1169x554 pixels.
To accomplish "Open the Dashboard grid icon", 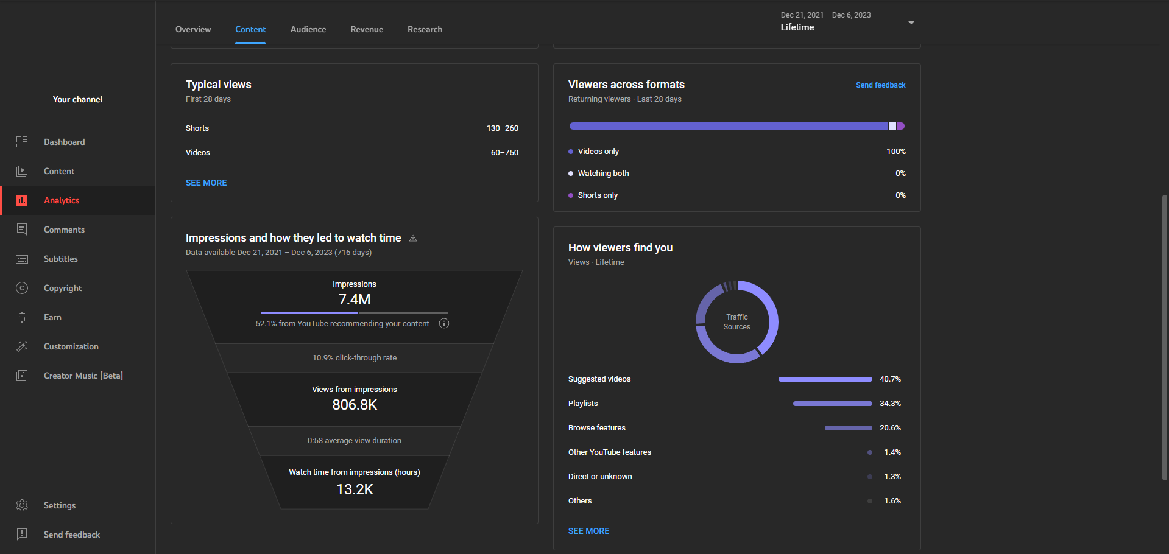I will click(x=22, y=142).
